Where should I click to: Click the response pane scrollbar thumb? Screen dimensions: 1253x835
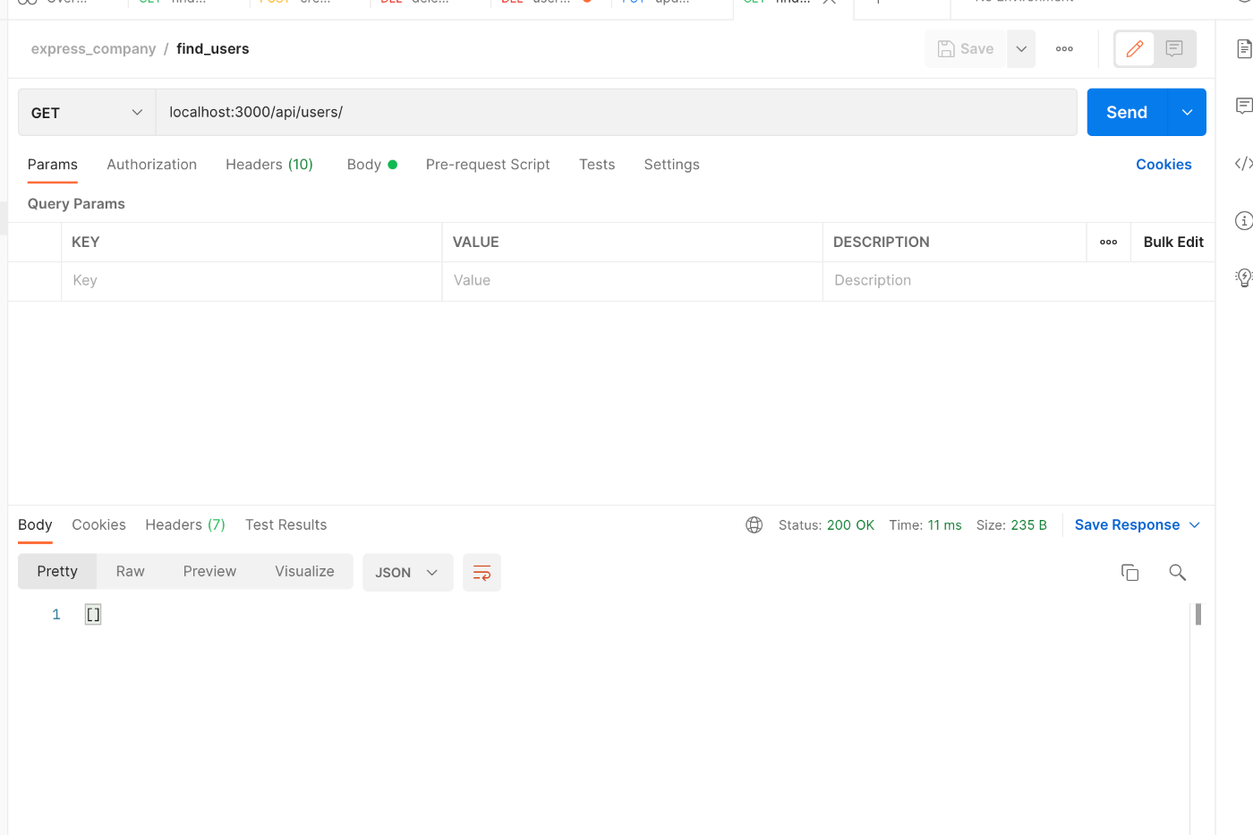[1198, 614]
